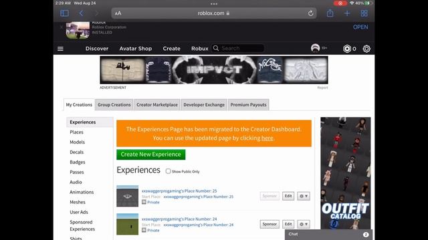Add a new Safari tab with plus icon

(x=347, y=13)
